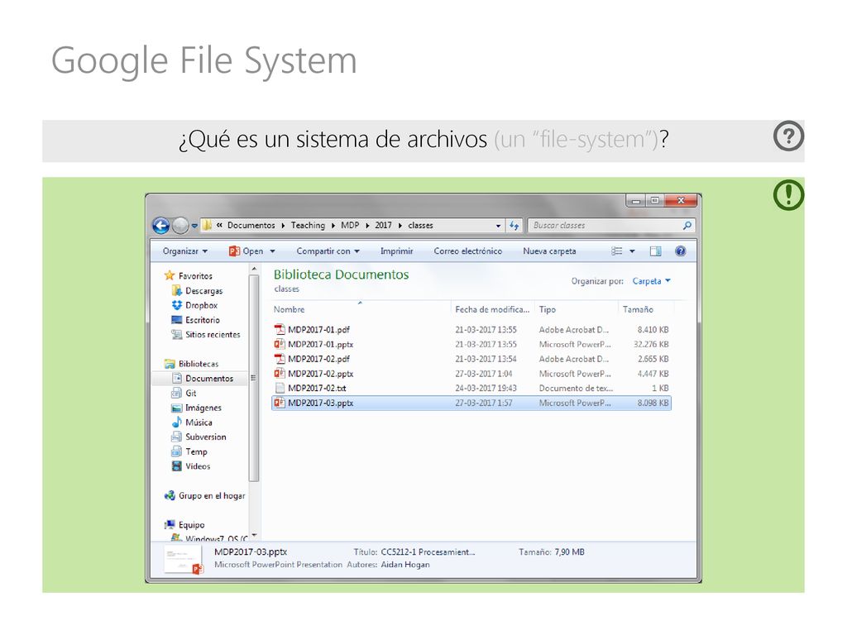Click the blue Back navigation arrow
The height and width of the screenshot is (635, 847).
coord(161,225)
